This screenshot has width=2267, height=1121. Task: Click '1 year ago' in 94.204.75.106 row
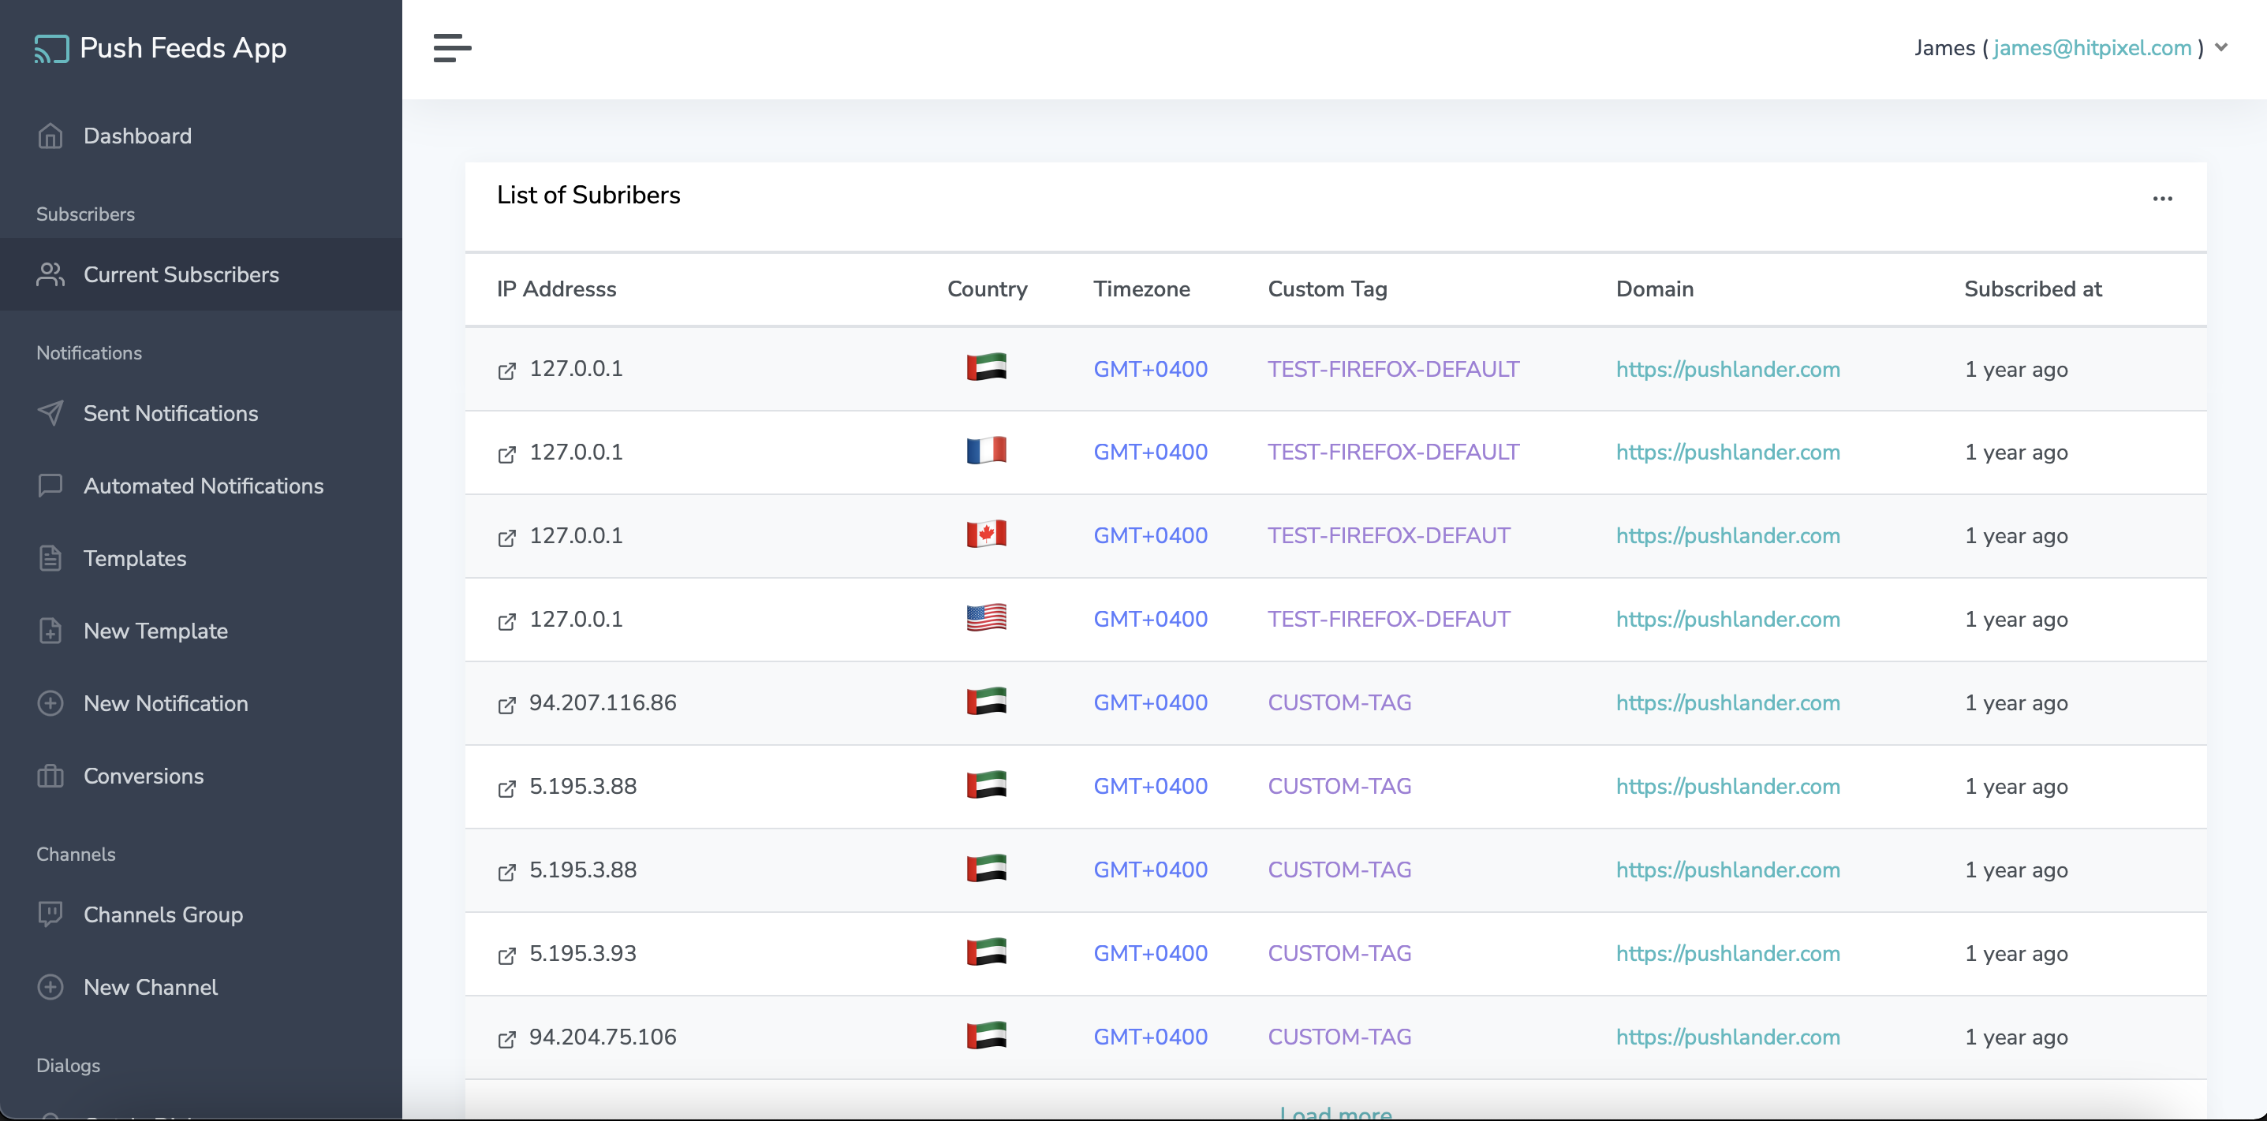point(2016,1037)
